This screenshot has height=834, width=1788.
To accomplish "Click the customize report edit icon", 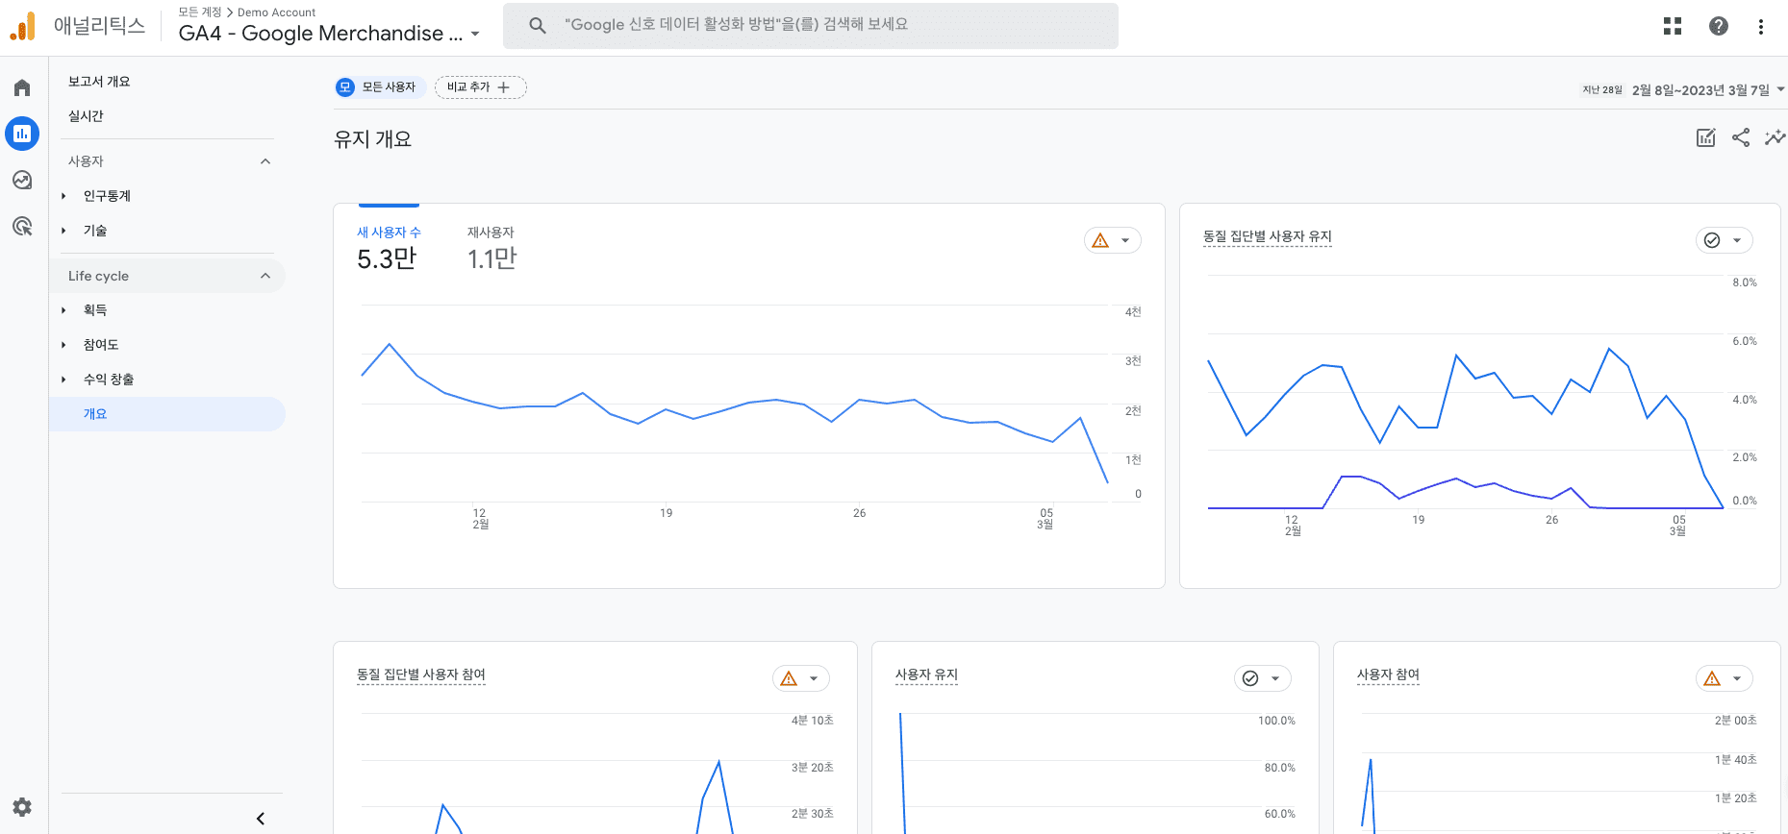I will click(x=1706, y=137).
